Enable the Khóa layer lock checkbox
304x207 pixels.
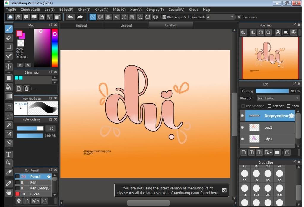click(289, 106)
